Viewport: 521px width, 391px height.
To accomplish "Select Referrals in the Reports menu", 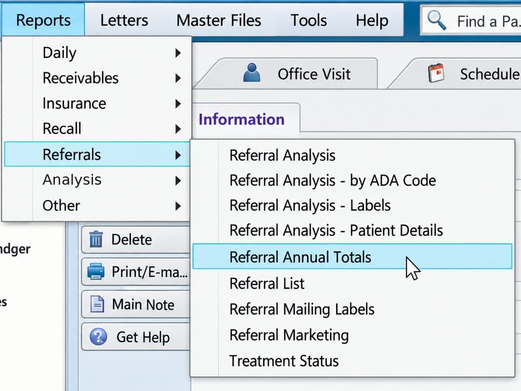I will (97, 154).
